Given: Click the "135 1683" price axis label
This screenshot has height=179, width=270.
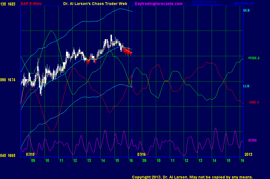Looking at the screenshot, I should [x=8, y=4].
